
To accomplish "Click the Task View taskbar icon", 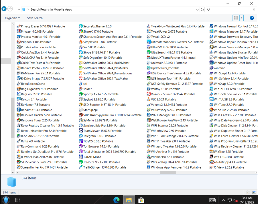I will point(17,200).
